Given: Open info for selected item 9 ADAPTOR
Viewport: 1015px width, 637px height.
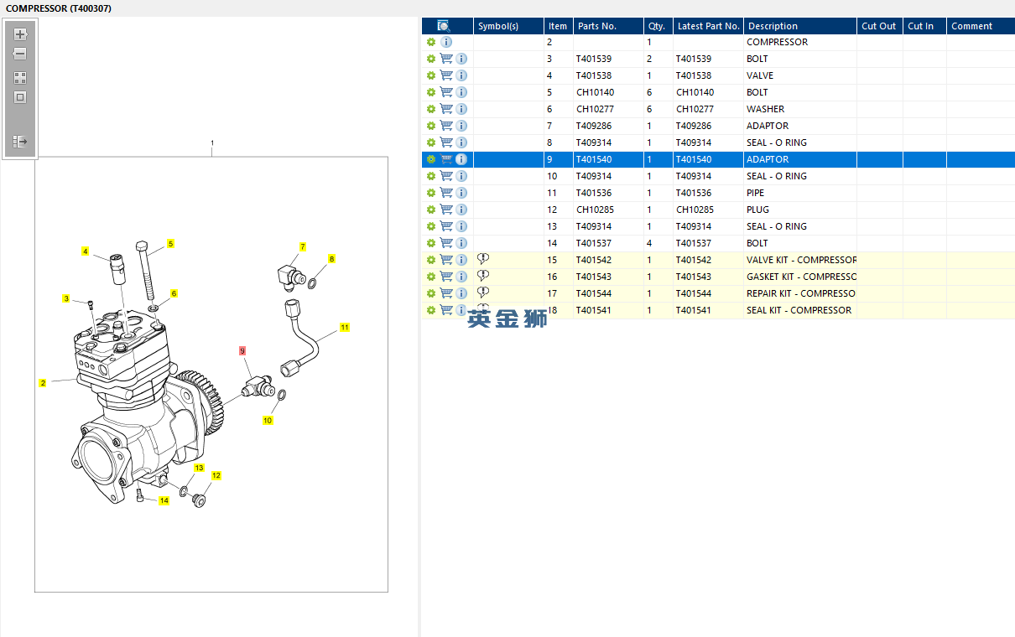Looking at the screenshot, I should pos(461,159).
